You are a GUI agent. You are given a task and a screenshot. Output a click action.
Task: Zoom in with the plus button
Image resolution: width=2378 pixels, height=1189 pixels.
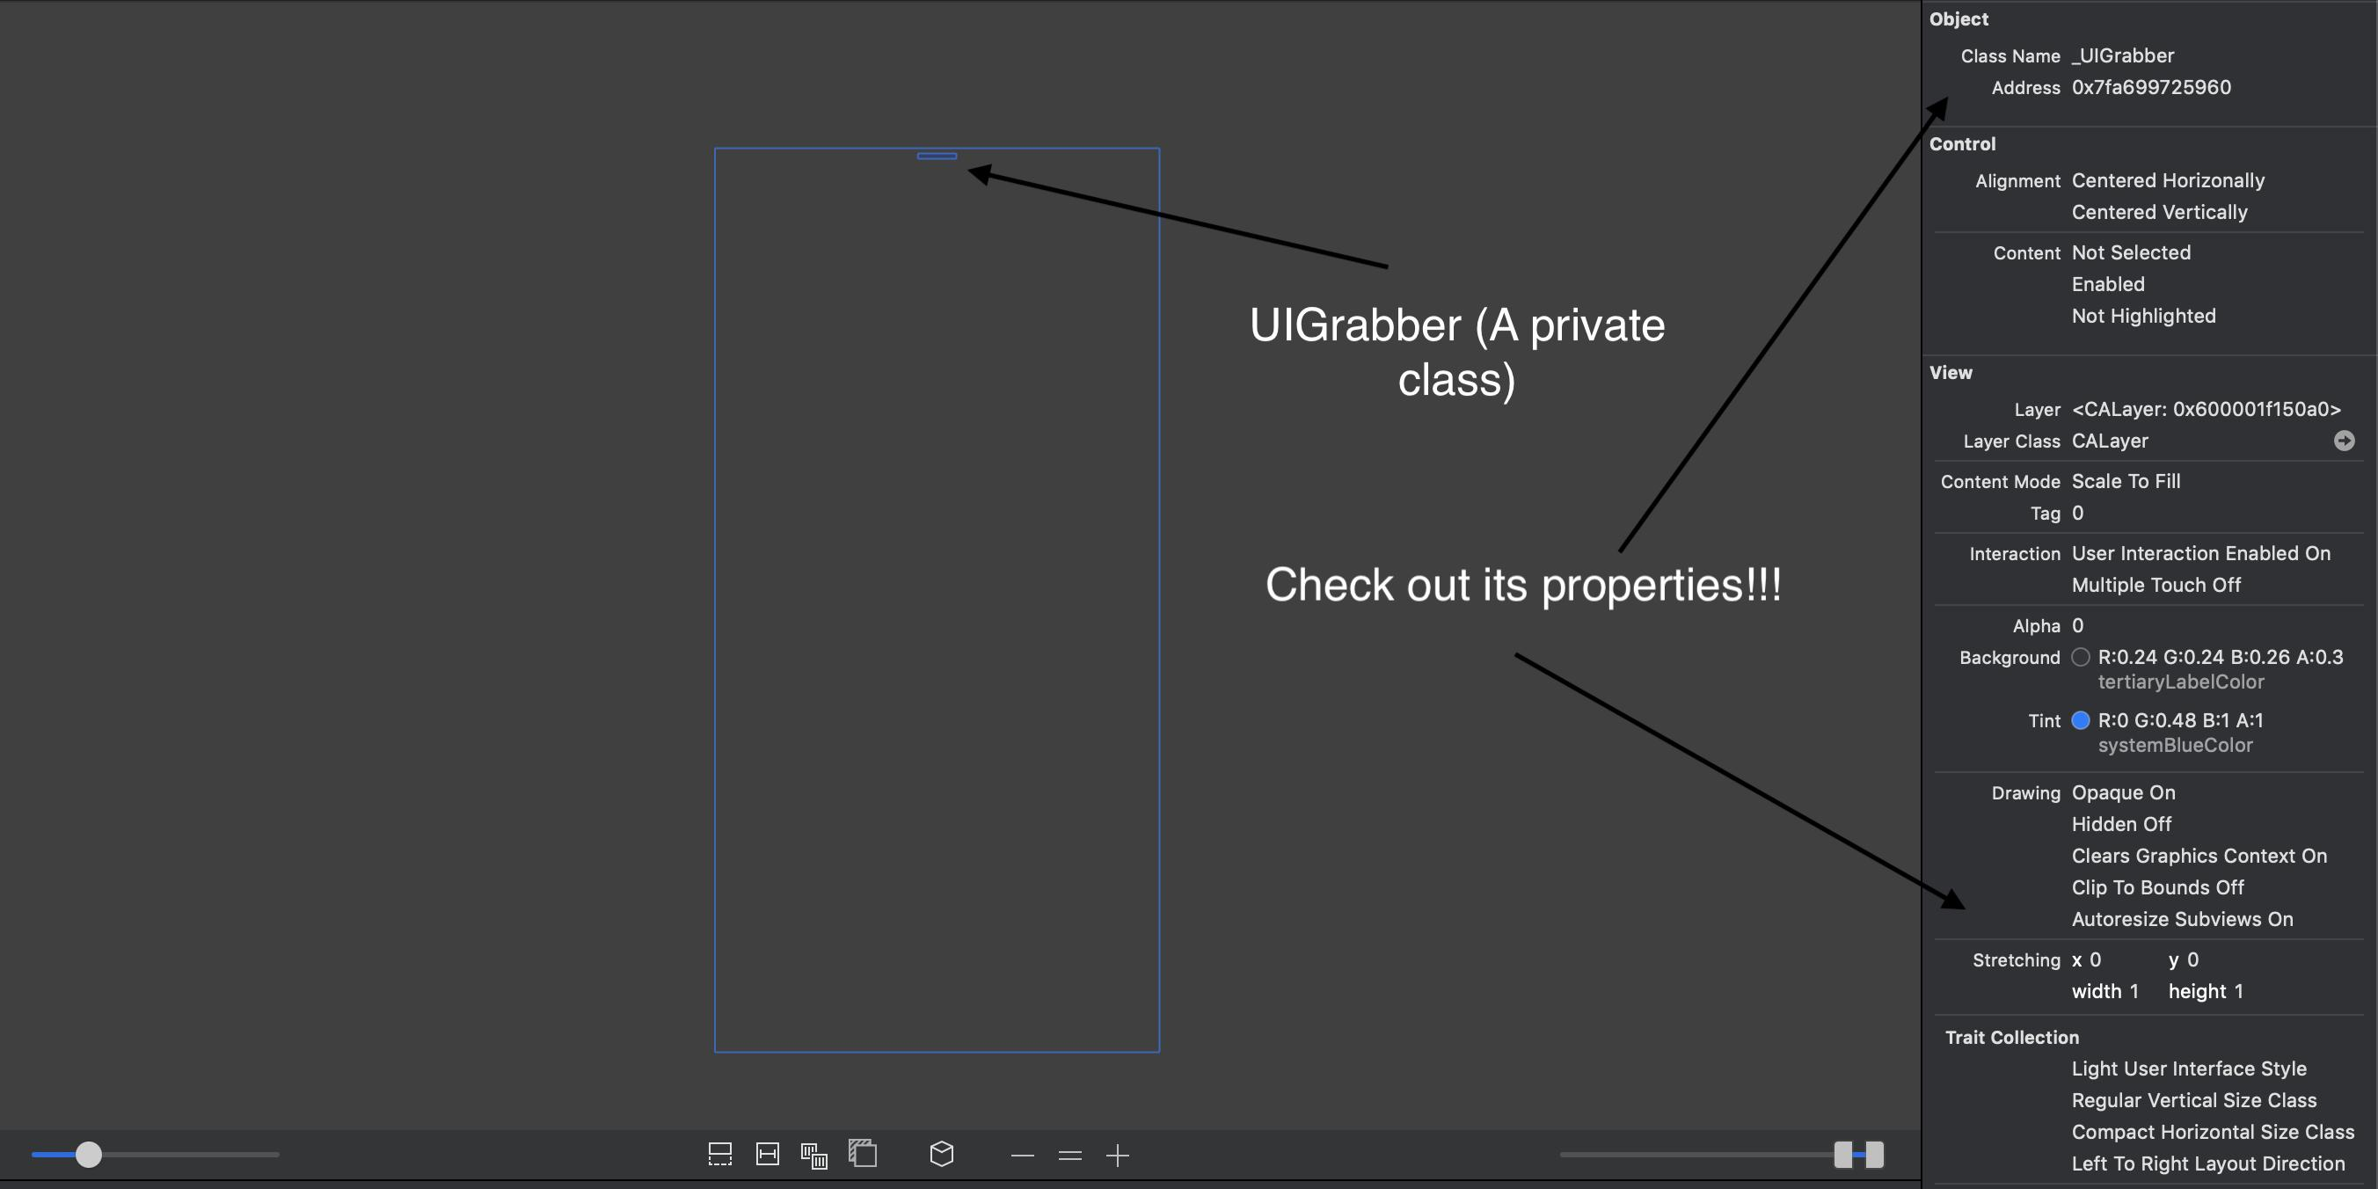tap(1117, 1156)
